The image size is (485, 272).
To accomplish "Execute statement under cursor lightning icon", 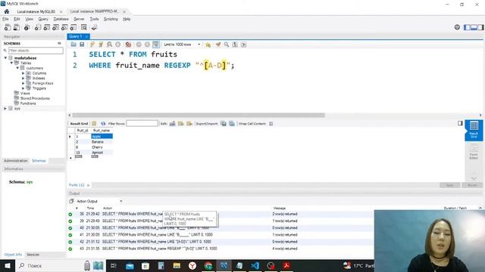I will 101,45.
